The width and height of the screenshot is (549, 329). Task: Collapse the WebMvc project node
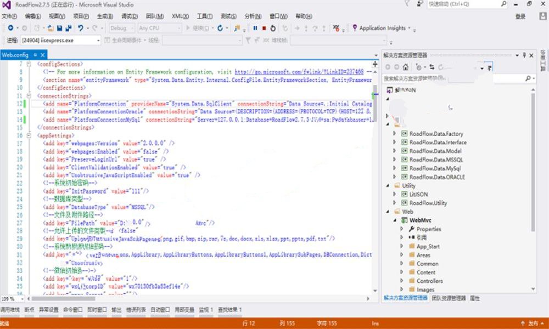pos(395,220)
